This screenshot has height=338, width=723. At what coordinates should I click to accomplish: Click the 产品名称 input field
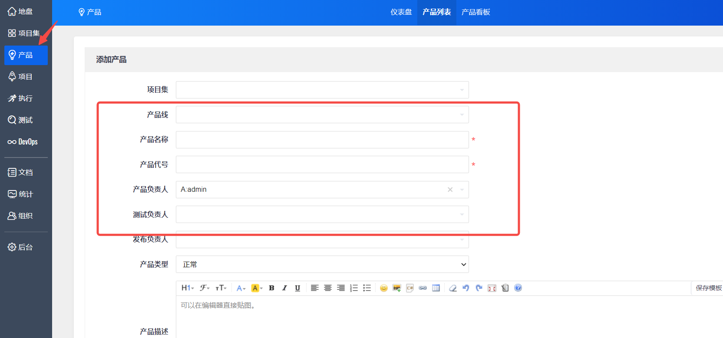[x=322, y=140]
